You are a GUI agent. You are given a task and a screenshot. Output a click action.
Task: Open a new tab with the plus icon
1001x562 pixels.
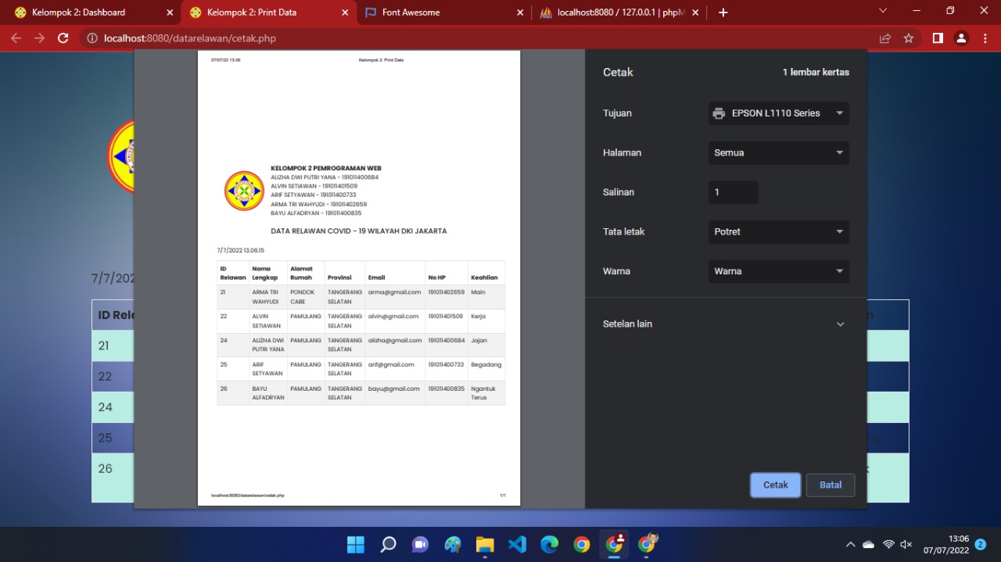pos(723,12)
